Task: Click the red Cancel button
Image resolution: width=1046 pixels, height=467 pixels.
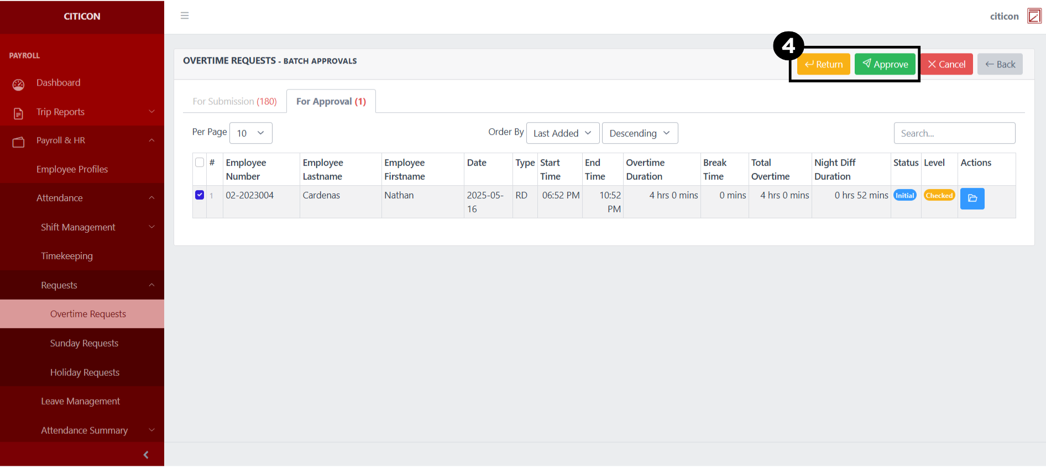Action: tap(946, 65)
